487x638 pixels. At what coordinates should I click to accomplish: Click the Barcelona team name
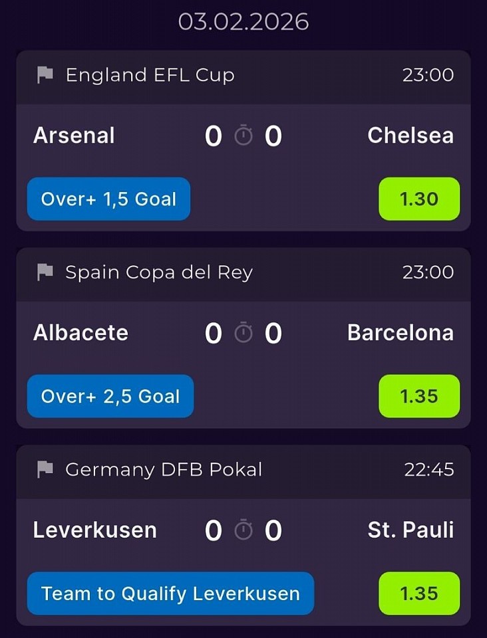coord(401,333)
